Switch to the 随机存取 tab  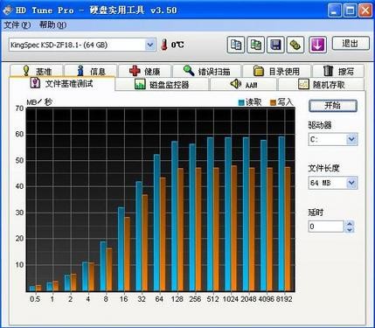[322, 85]
